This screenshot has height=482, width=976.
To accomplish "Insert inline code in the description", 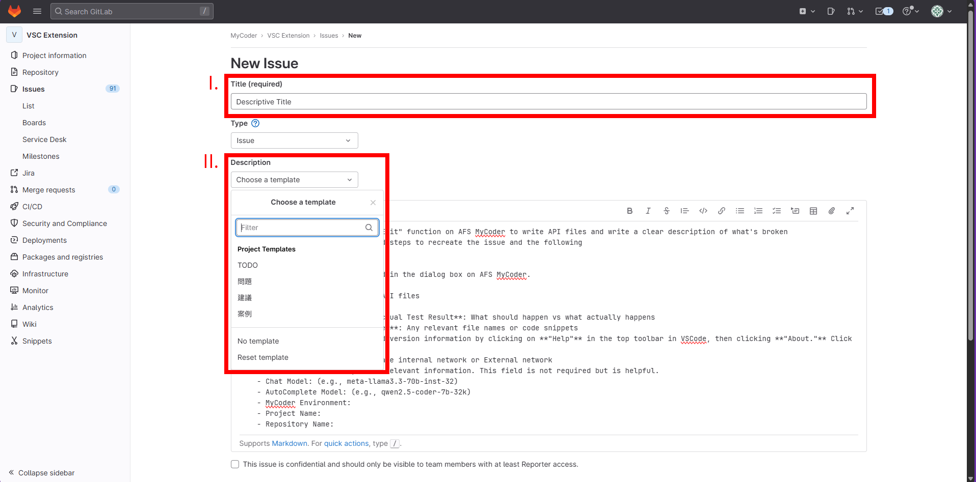I will 703,211.
